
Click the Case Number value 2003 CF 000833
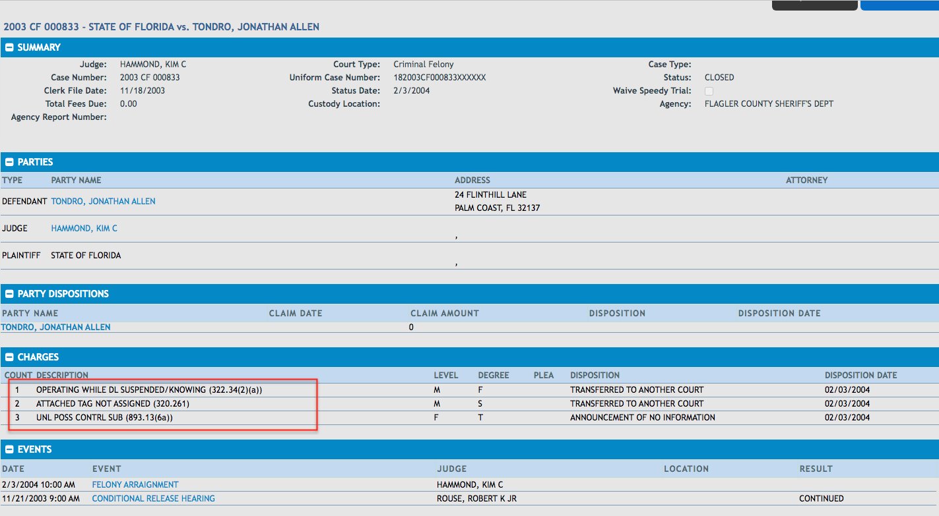click(x=150, y=77)
